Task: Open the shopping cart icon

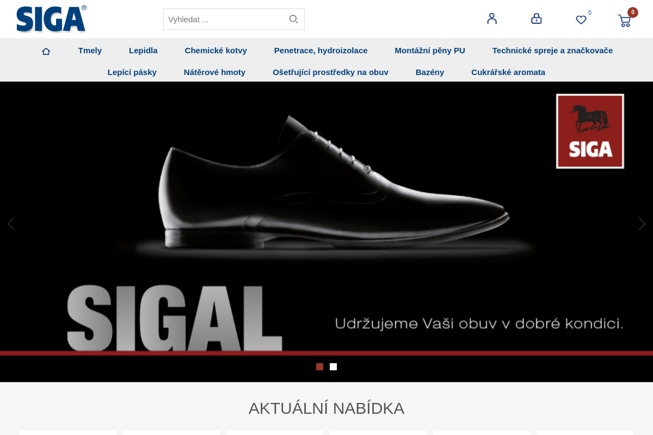Action: click(x=624, y=20)
